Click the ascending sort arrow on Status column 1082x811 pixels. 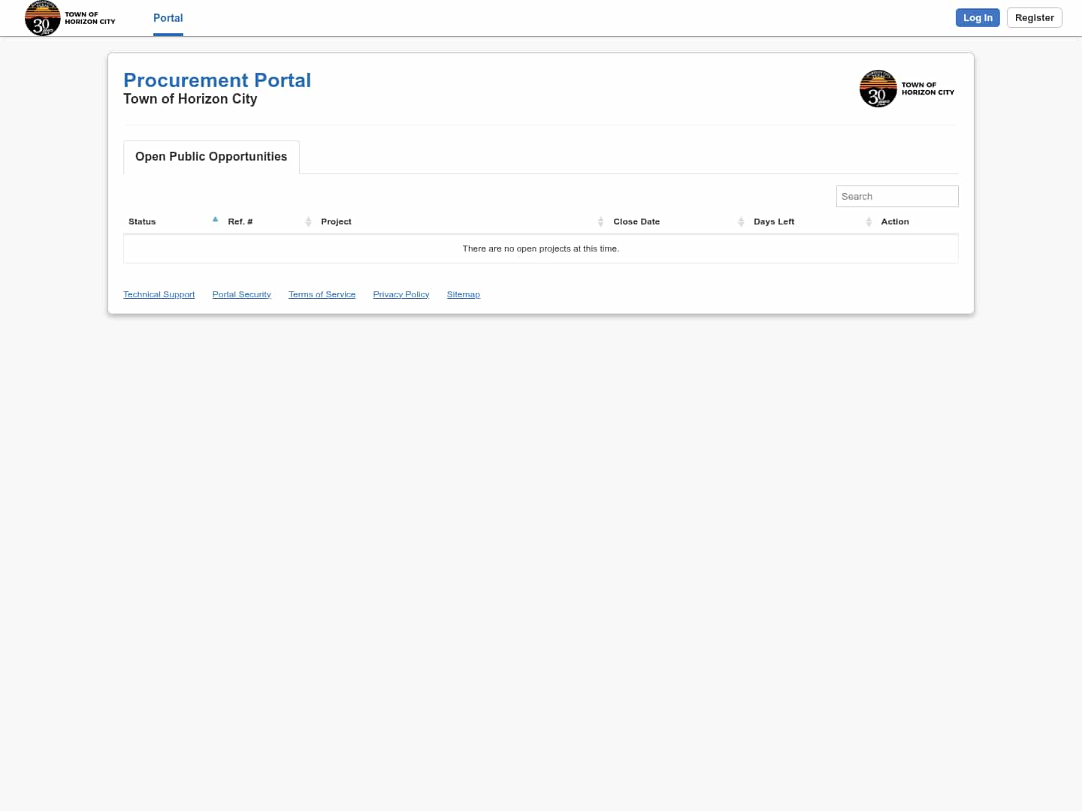tap(216, 219)
